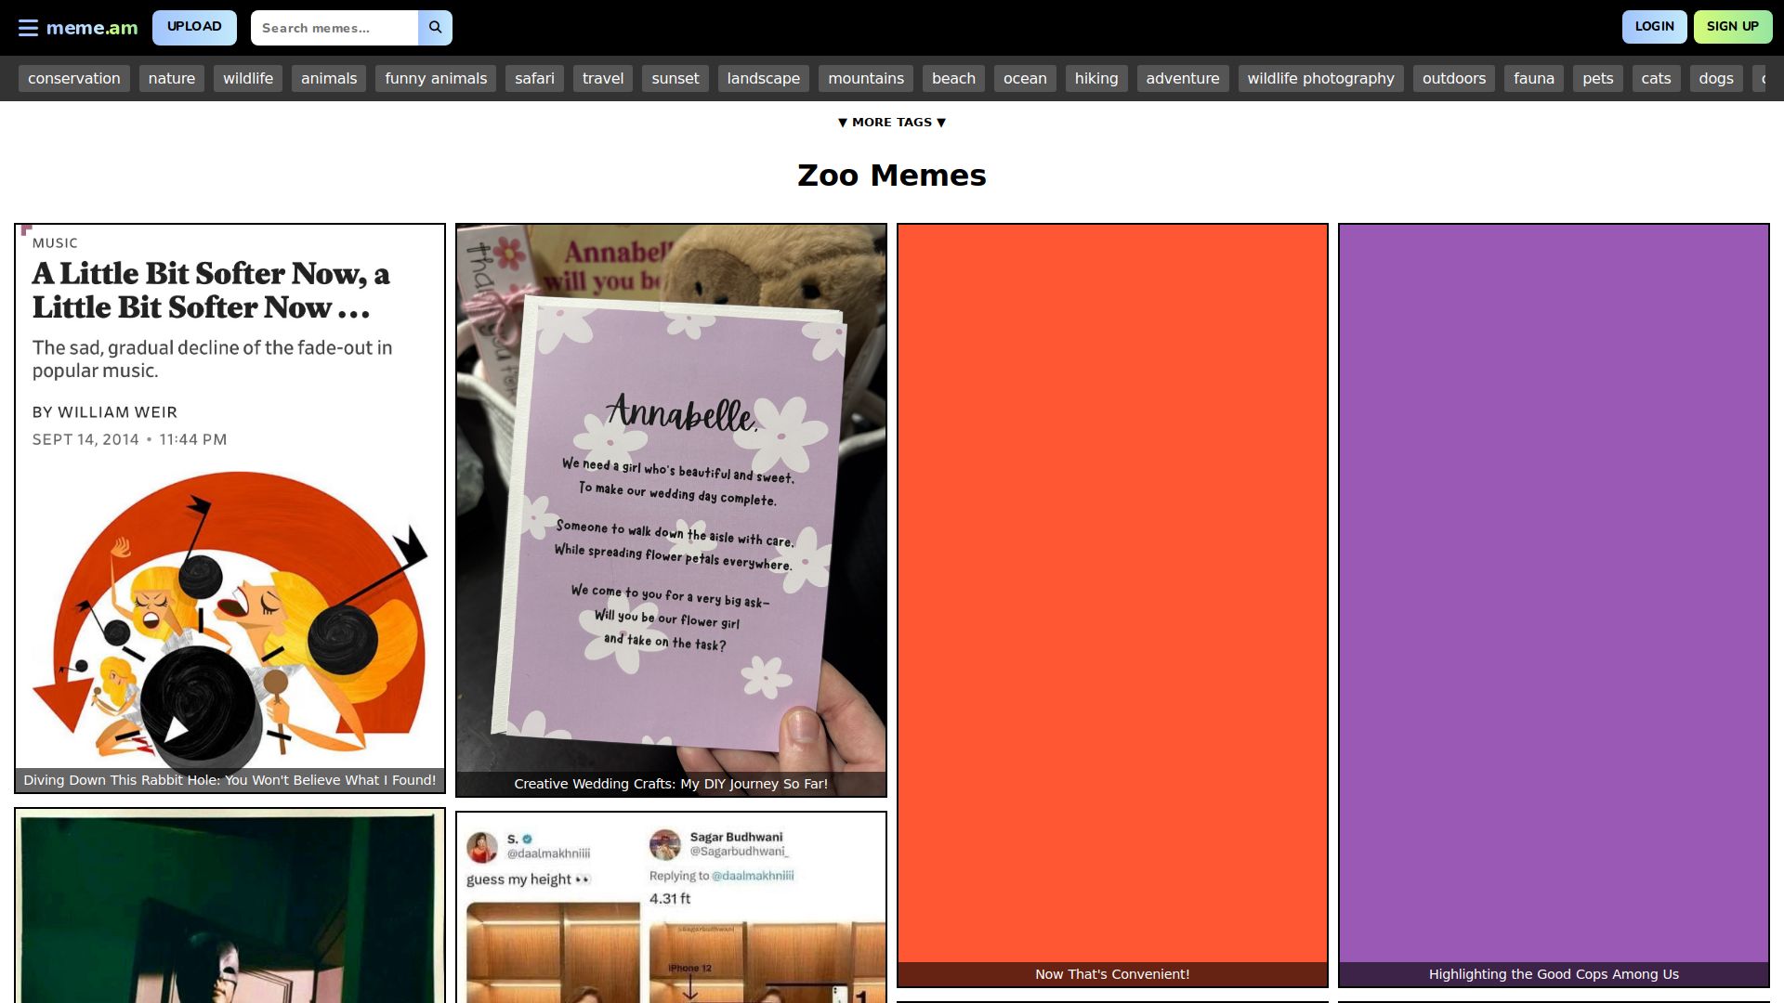Click the UPLOAD button
This screenshot has height=1003, width=1784.
coord(194,27)
